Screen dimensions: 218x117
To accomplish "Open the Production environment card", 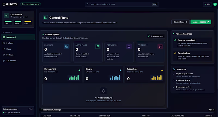I will (145, 74).
